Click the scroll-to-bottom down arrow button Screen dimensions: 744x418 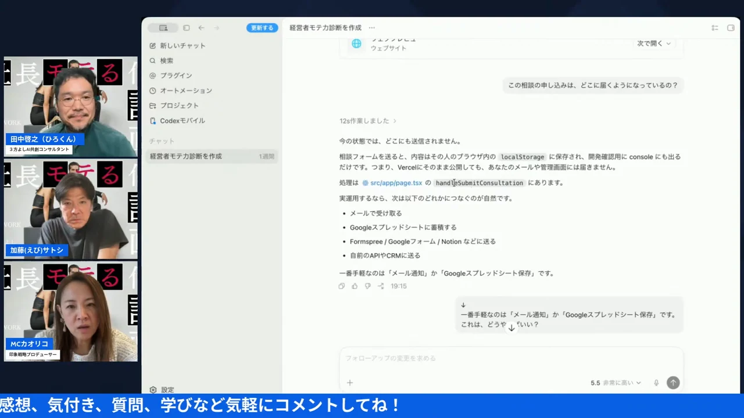(x=512, y=327)
